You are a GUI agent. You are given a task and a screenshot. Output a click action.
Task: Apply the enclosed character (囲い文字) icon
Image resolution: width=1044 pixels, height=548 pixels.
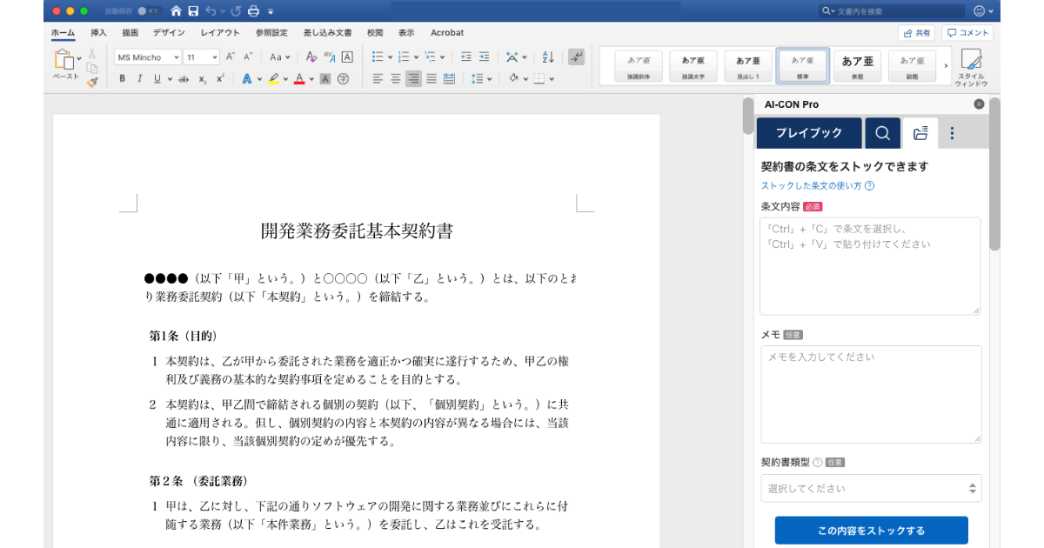point(343,78)
